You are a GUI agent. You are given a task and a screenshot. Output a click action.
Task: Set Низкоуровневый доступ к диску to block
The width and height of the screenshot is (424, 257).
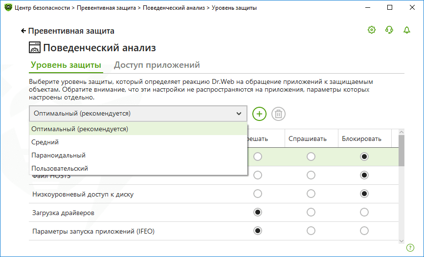tap(364, 194)
